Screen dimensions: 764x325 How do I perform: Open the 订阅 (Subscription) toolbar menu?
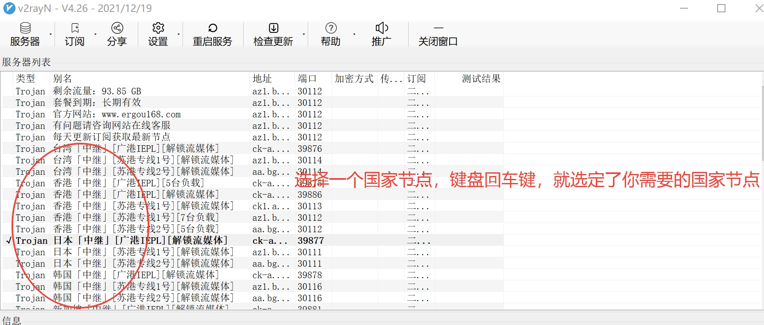pyautogui.click(x=75, y=34)
